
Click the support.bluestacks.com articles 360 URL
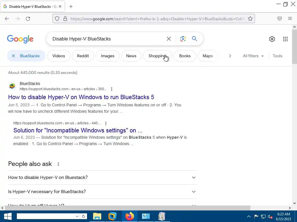63,89
